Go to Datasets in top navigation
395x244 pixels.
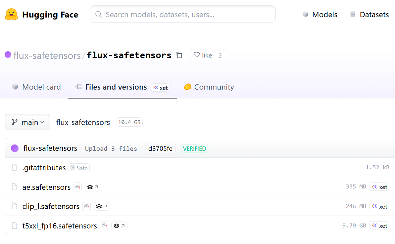370,15
